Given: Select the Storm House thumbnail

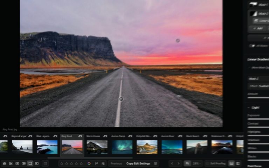Looking at the screenshot, I should [x=97, y=147].
